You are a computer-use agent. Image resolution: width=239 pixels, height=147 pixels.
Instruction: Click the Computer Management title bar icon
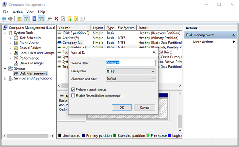[4, 4]
